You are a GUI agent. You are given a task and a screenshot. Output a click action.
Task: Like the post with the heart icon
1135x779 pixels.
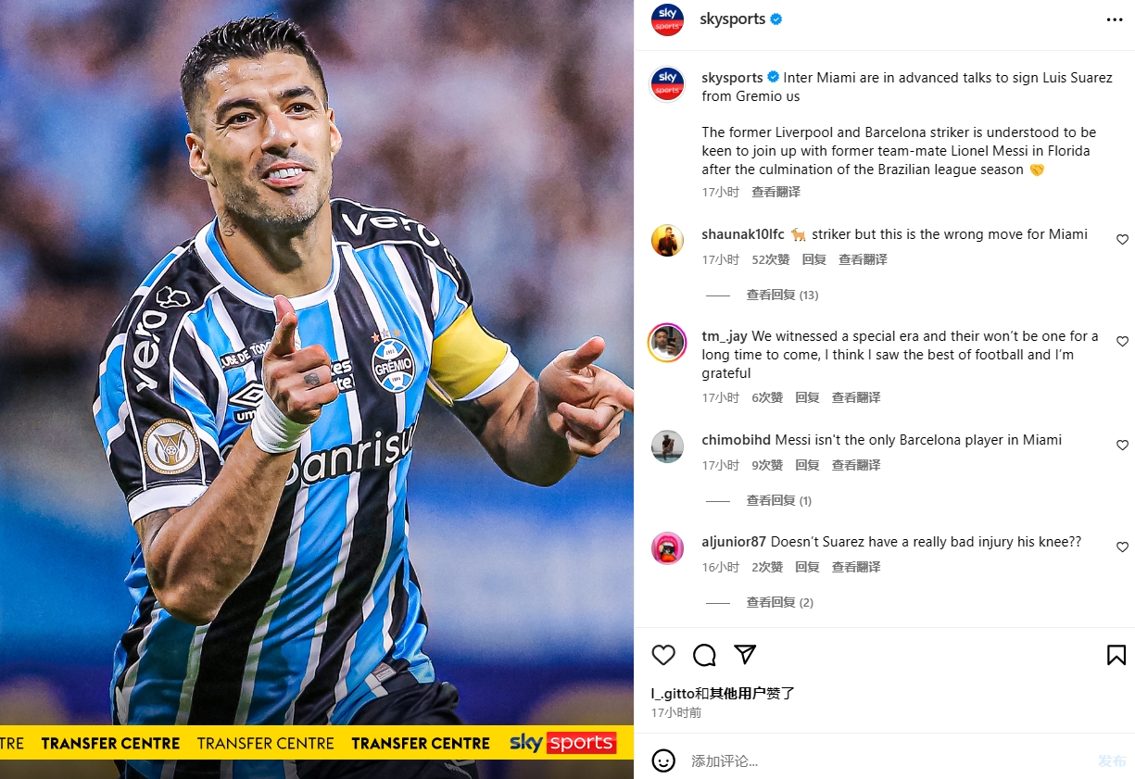663,655
